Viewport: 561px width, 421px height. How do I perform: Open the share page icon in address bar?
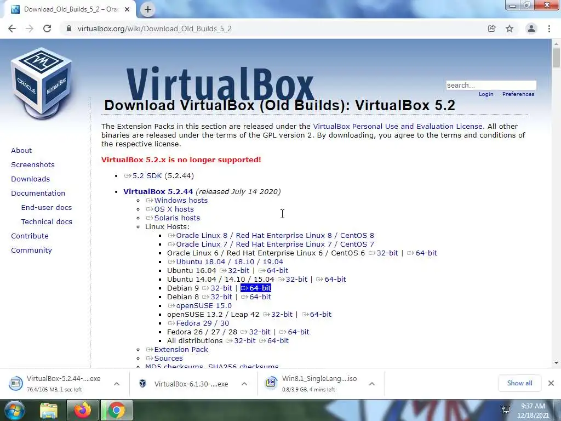491,29
